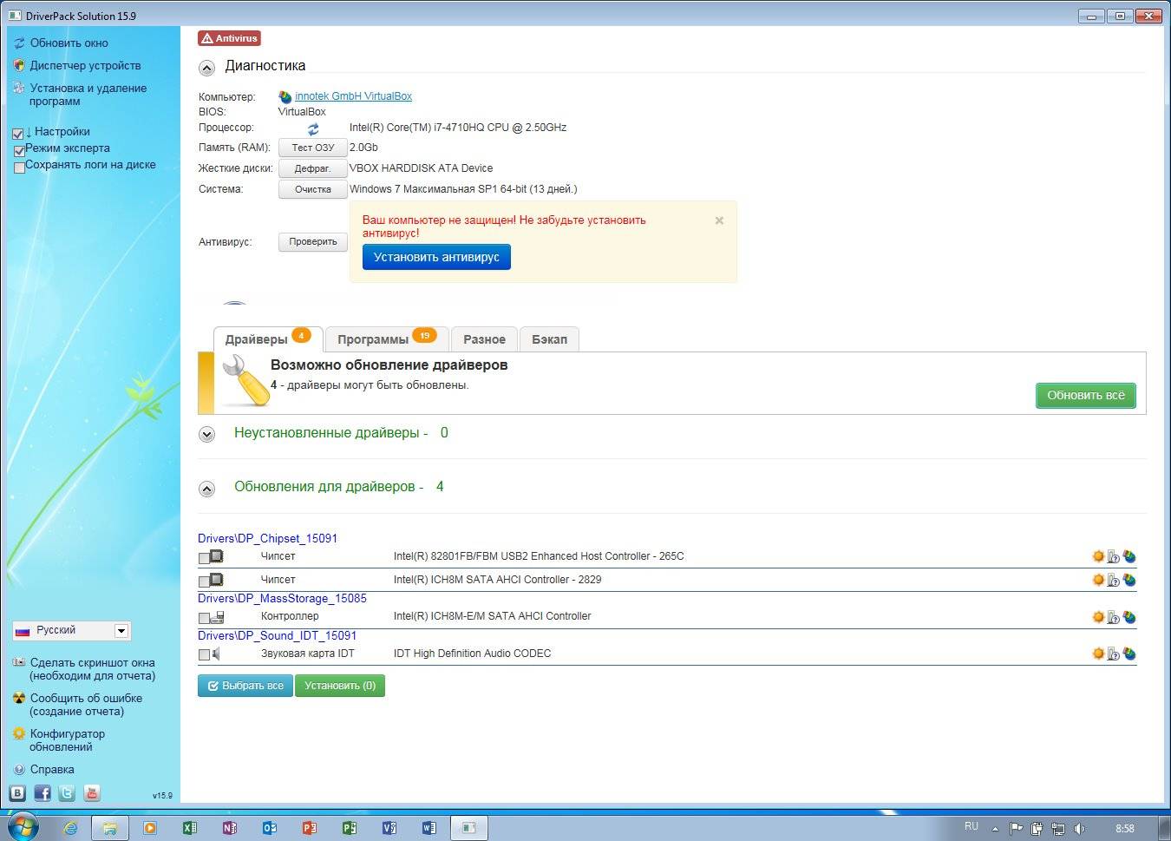Open OneNote from the taskbar
Viewport: 1171px width, 841px height.
coord(229,827)
